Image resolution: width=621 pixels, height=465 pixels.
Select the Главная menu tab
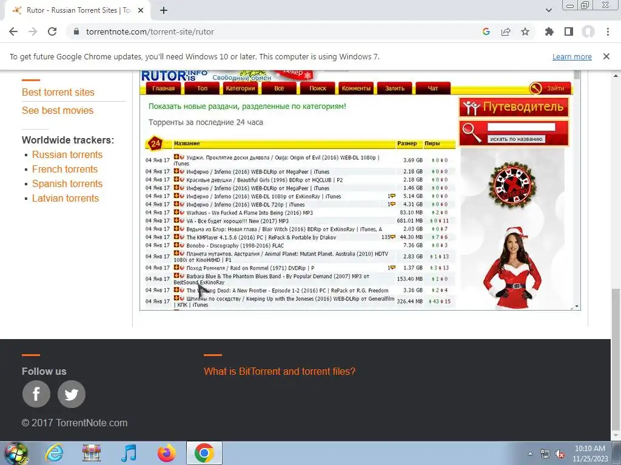(164, 88)
